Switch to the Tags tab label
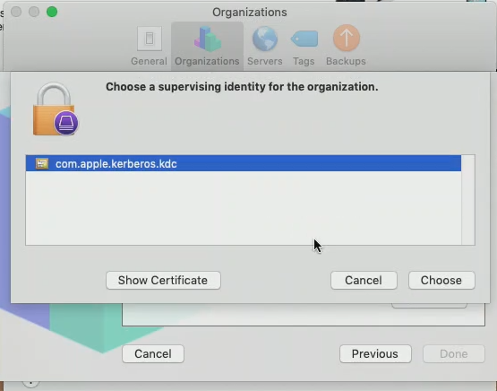 click(x=304, y=61)
